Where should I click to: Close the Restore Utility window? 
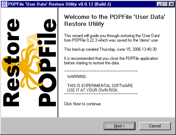(171, 4)
